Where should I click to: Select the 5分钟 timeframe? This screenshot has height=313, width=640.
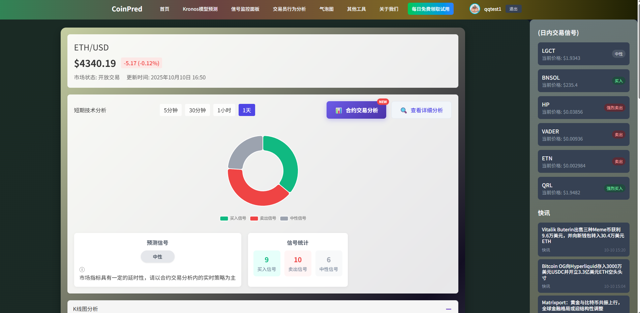coord(171,110)
